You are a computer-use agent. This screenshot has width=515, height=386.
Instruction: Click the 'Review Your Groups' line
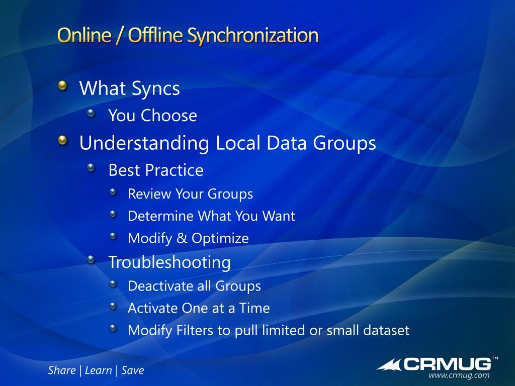click(191, 194)
